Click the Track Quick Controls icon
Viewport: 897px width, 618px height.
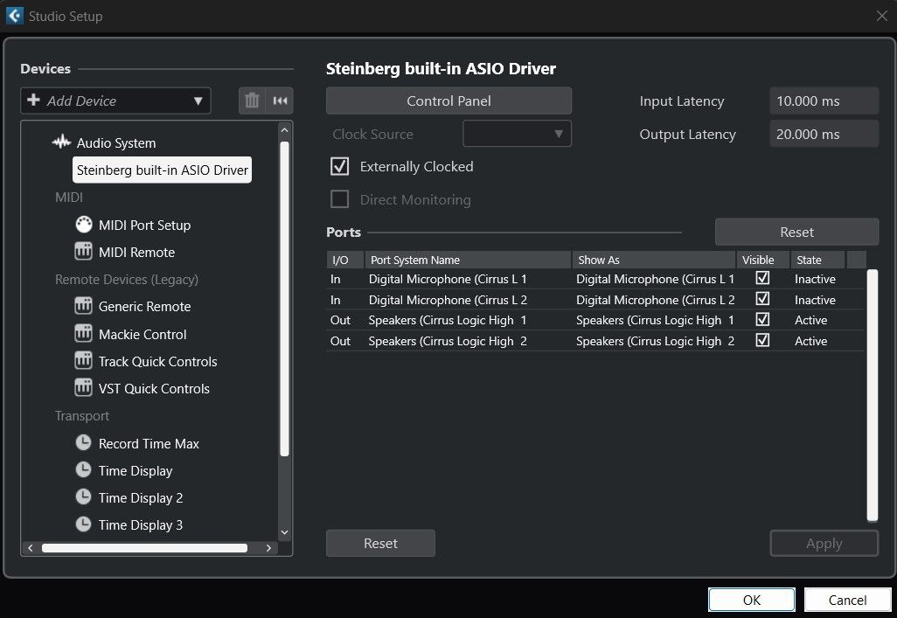pos(84,360)
